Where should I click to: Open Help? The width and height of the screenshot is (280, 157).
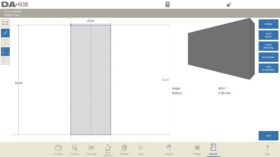[x=267, y=149]
